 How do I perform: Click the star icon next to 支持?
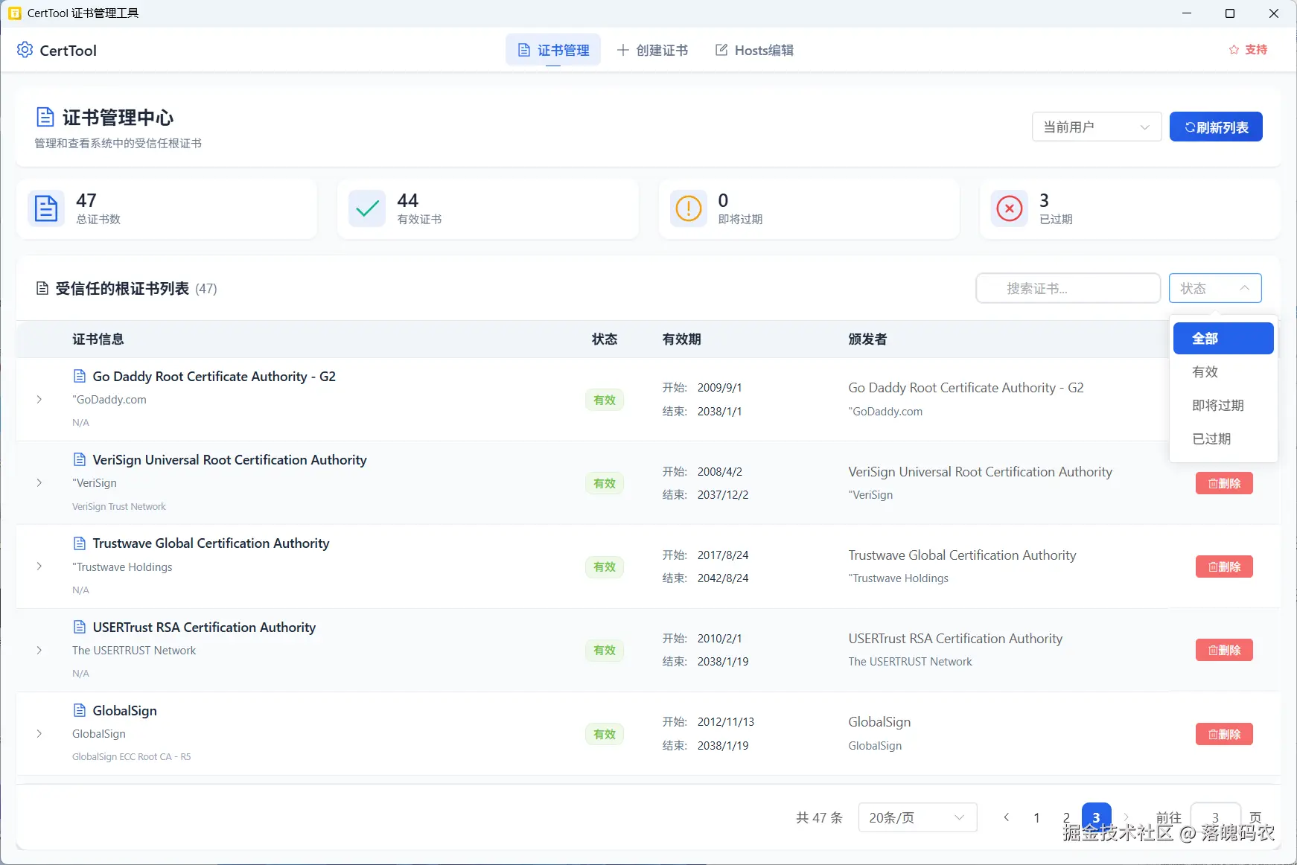[x=1234, y=50]
